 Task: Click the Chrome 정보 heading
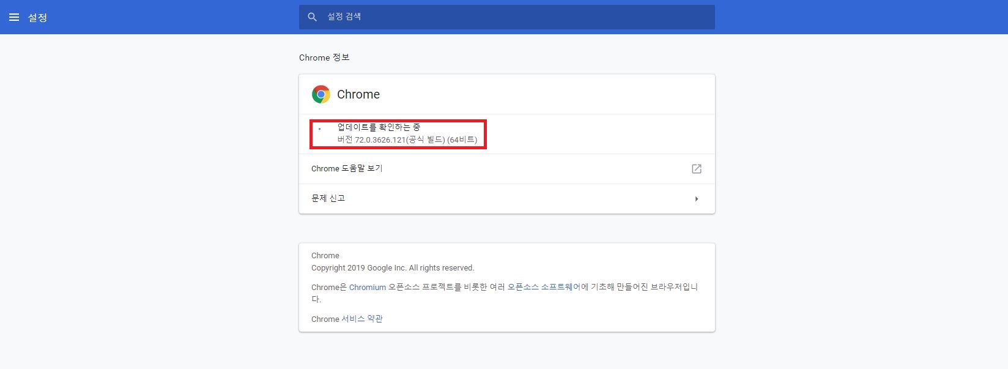point(324,58)
